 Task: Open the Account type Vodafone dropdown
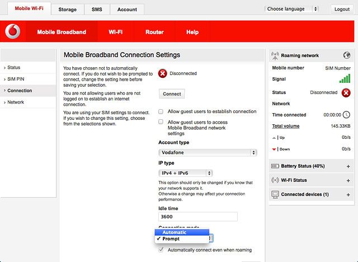[x=208, y=153]
